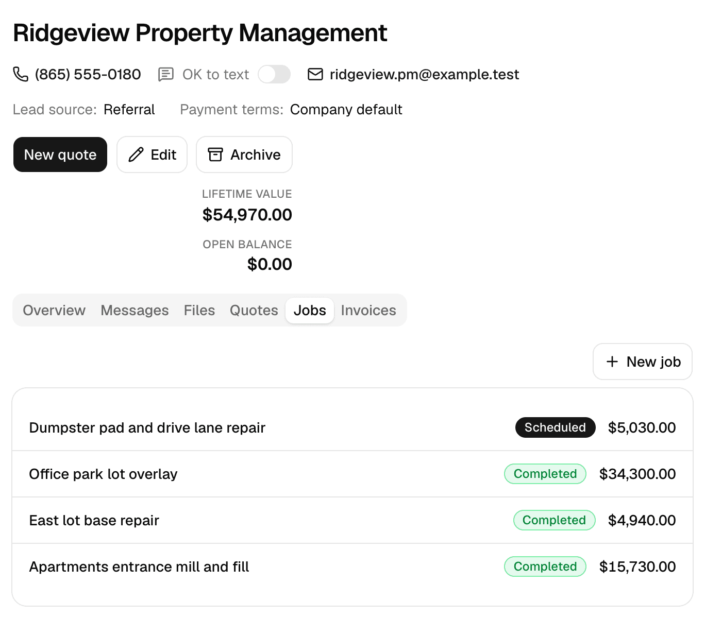This screenshot has width=705, height=618.
Task: Open the Office park lot overlay job
Action: [352, 474]
